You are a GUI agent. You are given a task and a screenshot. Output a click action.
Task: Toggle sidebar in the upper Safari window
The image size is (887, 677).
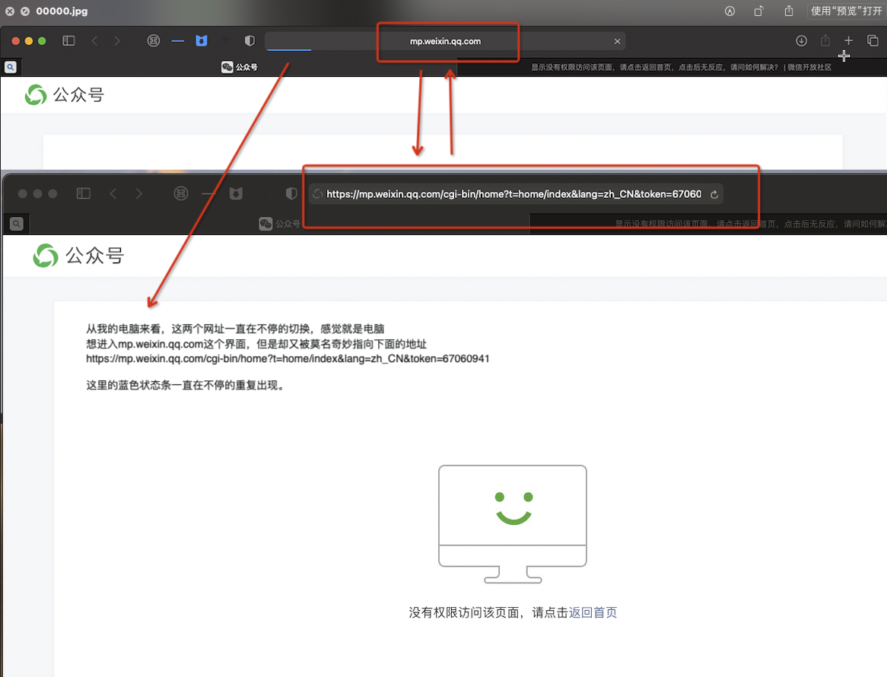point(68,41)
